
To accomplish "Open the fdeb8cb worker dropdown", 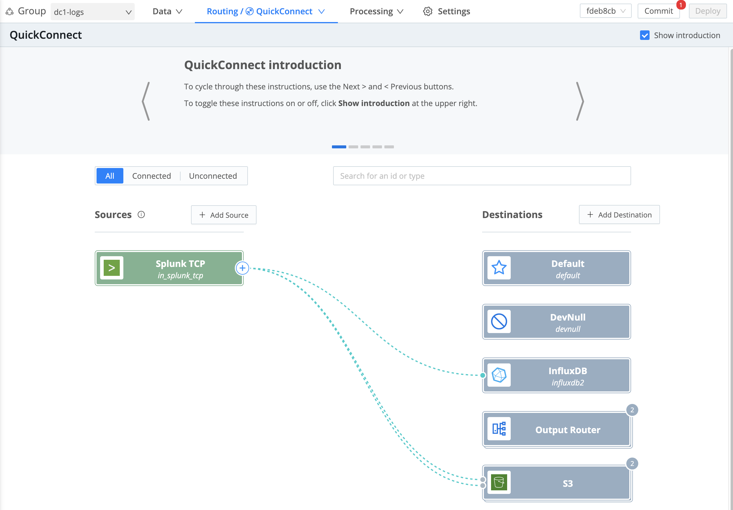I will 605,10.
